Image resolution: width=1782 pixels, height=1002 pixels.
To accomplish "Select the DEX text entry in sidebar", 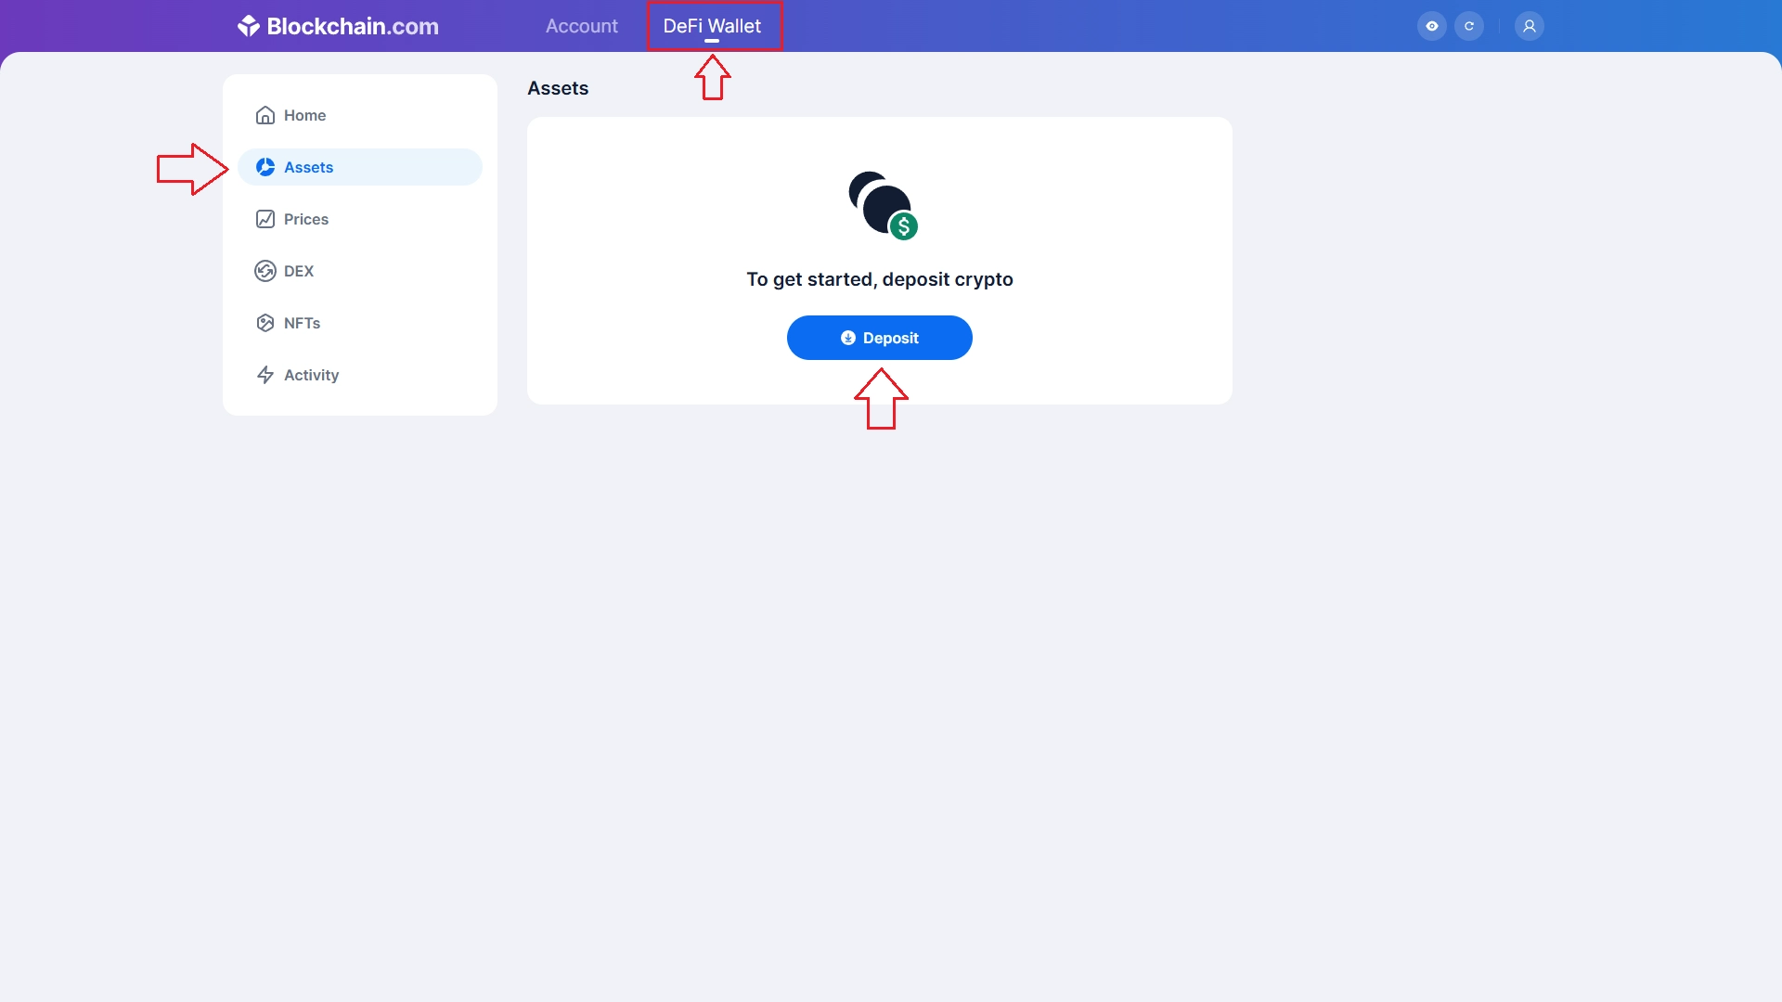I will click(299, 271).
